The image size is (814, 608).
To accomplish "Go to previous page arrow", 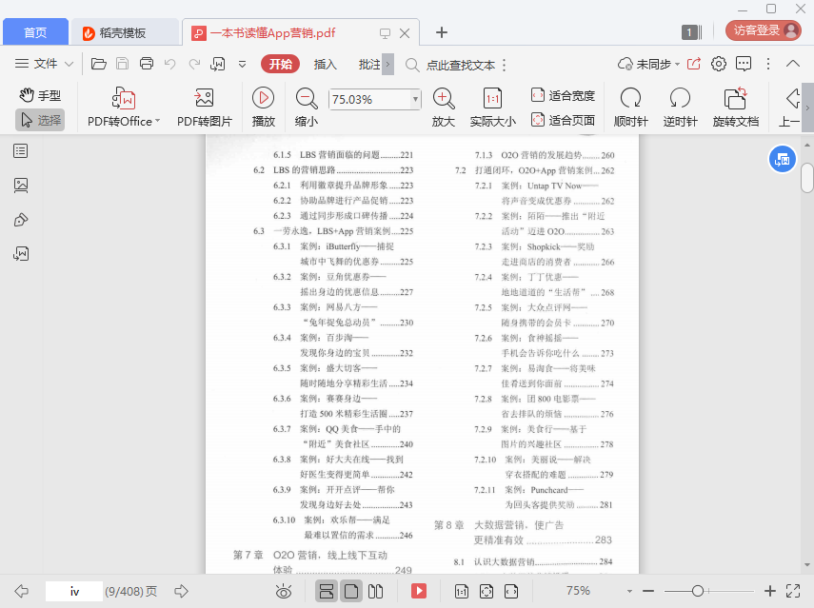I will (x=22, y=591).
